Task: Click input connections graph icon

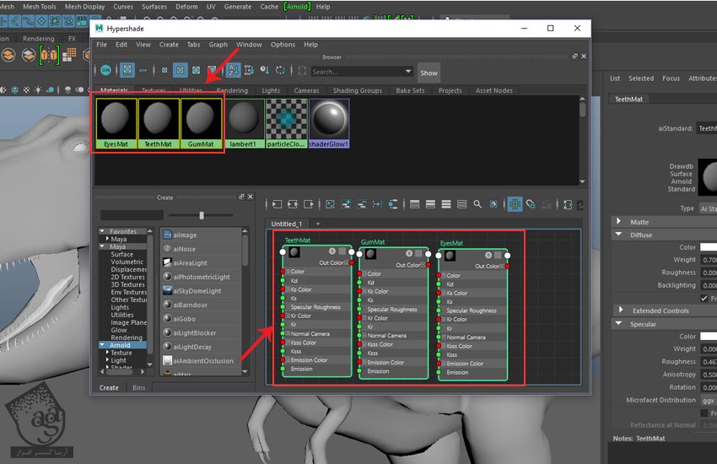Action: [278, 204]
